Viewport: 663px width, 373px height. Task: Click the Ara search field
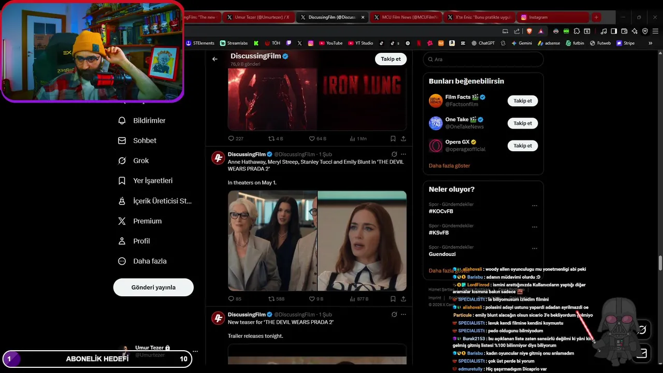pyautogui.click(x=483, y=59)
